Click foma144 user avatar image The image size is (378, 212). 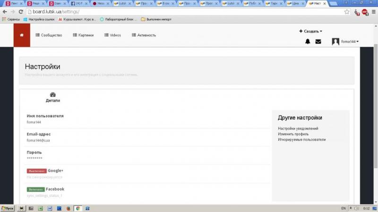(335, 41)
